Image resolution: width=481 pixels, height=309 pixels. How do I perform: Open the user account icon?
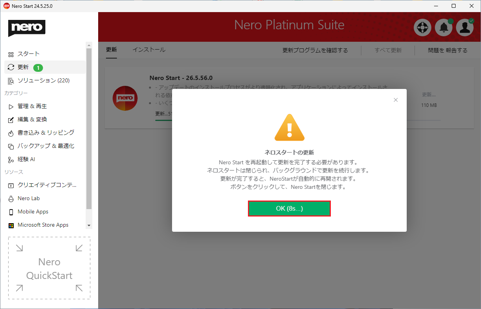(465, 28)
